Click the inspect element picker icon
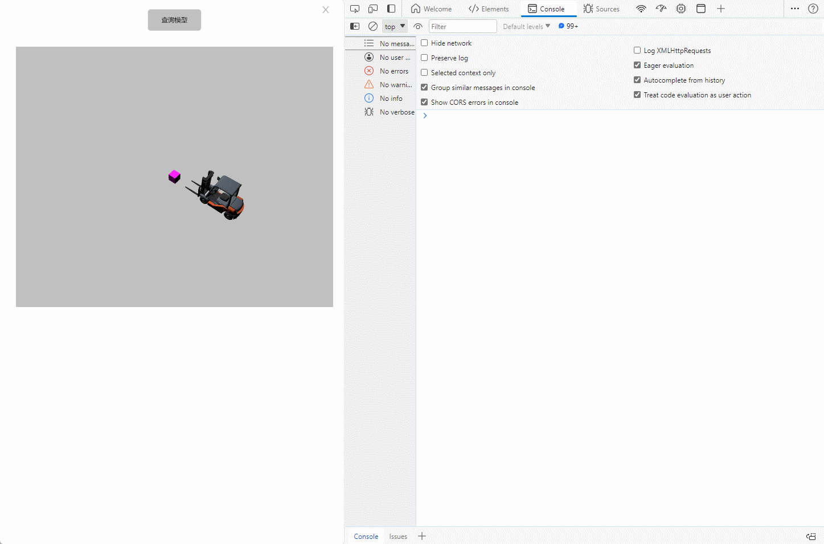824x544 pixels. (355, 9)
